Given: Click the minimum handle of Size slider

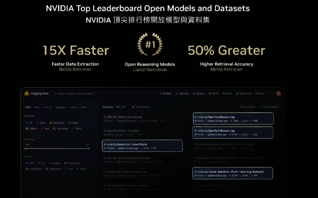Looking at the screenshot, I should point(25,148).
